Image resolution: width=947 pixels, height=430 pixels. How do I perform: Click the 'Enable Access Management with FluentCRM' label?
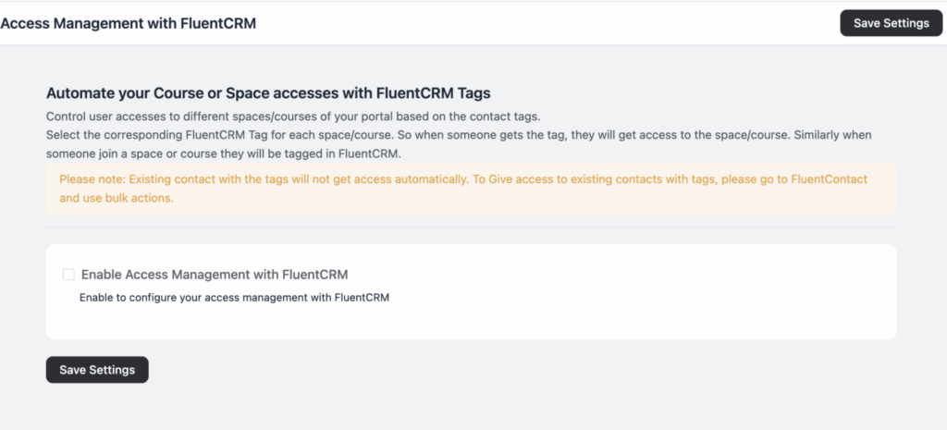(x=215, y=275)
